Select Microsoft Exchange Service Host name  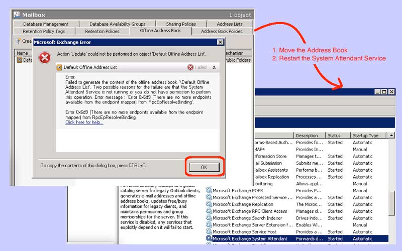(244, 232)
